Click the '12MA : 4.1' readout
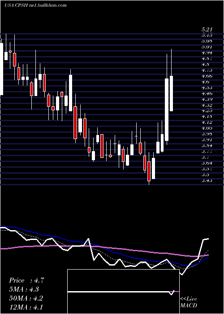The image size is (224, 314). tap(26, 307)
